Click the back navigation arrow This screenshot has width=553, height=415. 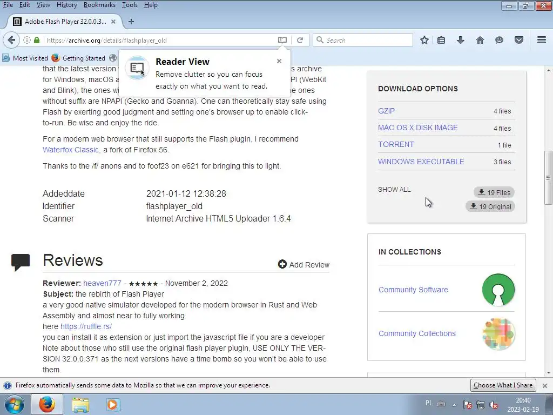(x=11, y=40)
